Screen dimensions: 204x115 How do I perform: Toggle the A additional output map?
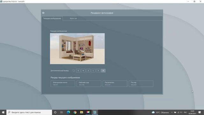click(x=98, y=71)
